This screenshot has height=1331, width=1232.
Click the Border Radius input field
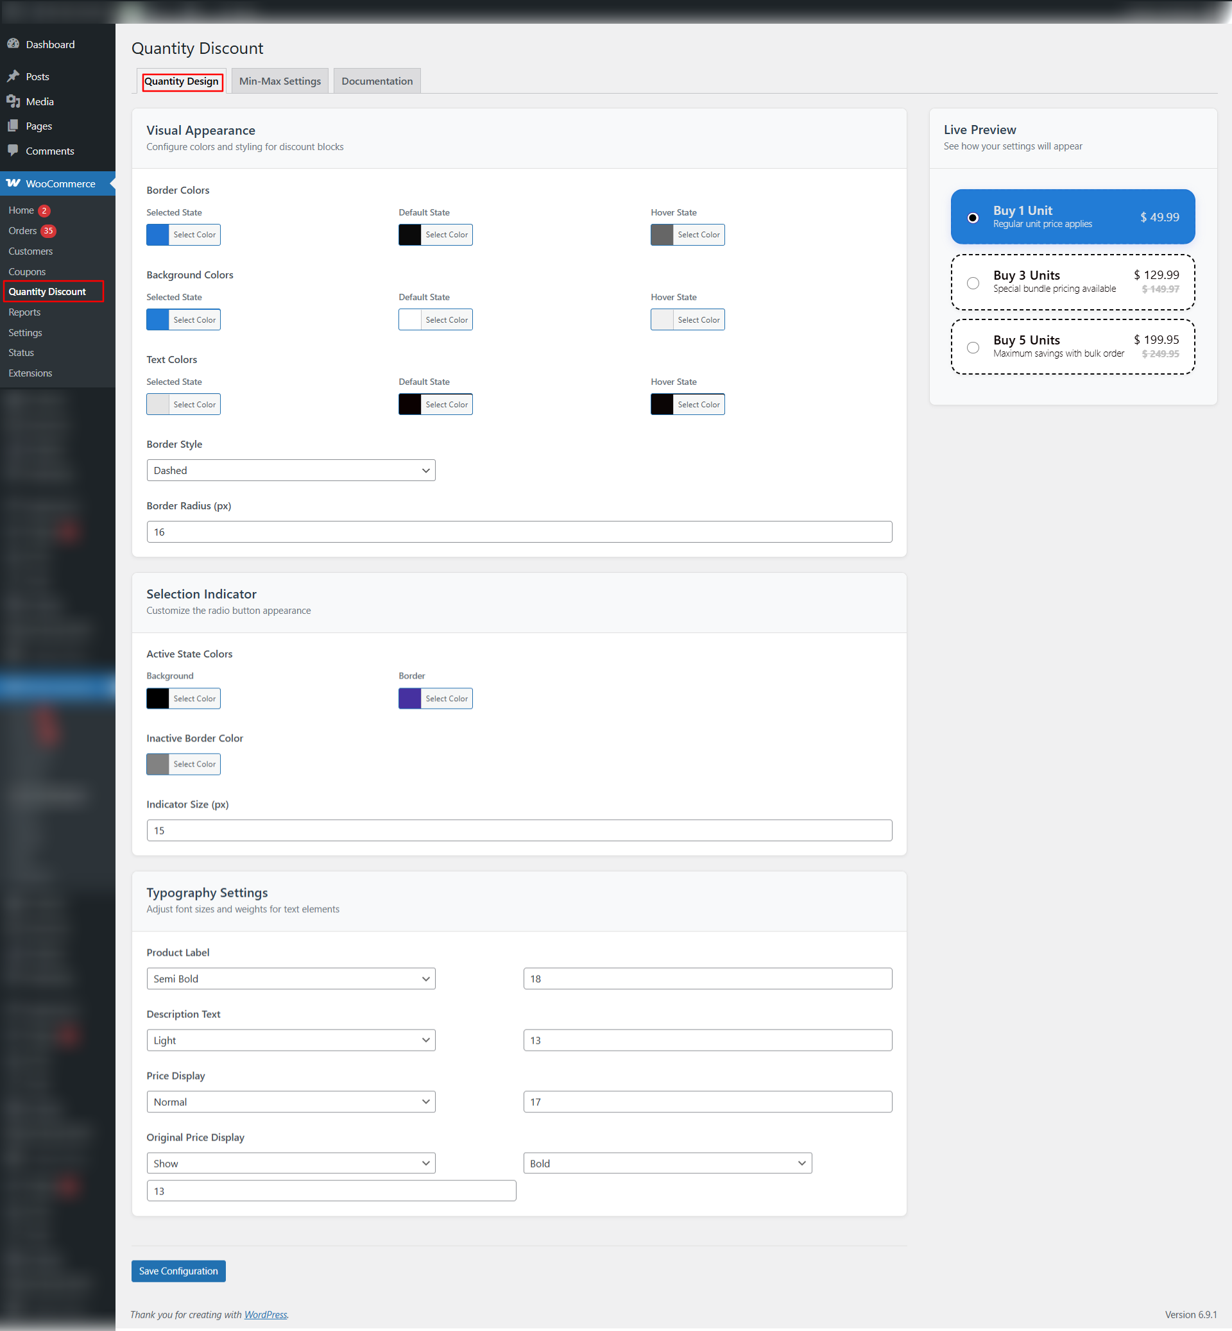(518, 532)
